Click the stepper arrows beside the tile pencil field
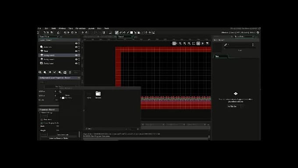Screen dimensions: 298x168 pos(253,45)
